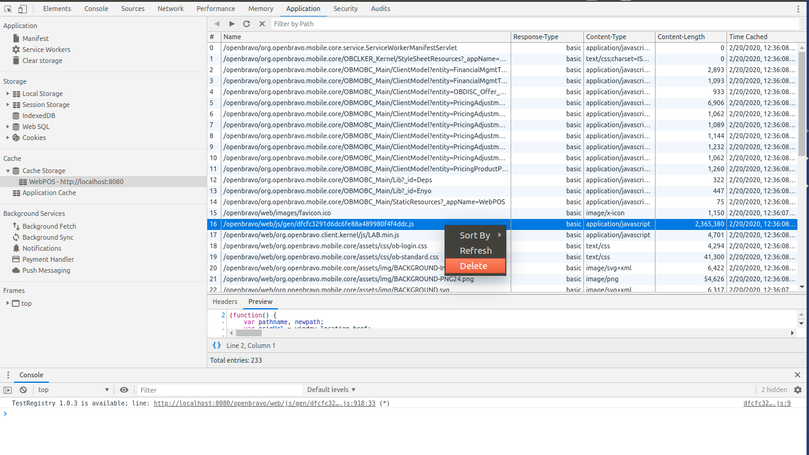The image size is (809, 455).
Task: Open the DevTools three-dot menu
Action: coord(798,9)
